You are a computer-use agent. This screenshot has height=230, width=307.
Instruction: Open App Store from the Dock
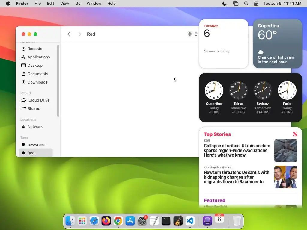pos(130,221)
